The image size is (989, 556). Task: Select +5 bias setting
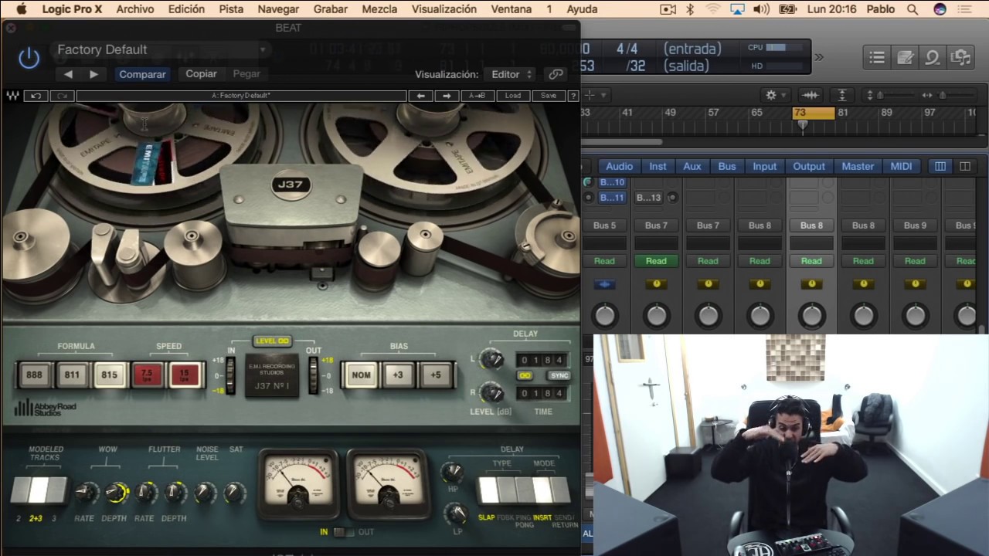pyautogui.click(x=436, y=375)
